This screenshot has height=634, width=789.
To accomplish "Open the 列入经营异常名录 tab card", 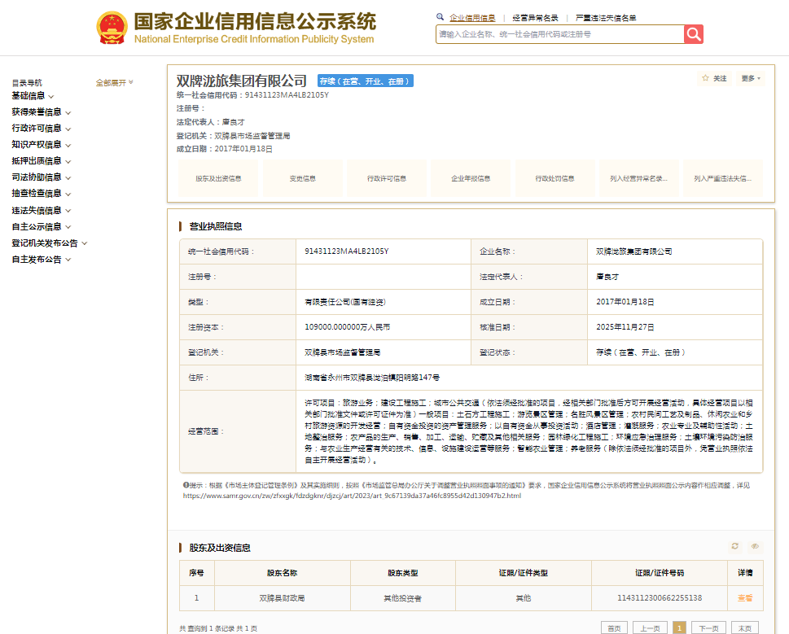I will pos(638,178).
